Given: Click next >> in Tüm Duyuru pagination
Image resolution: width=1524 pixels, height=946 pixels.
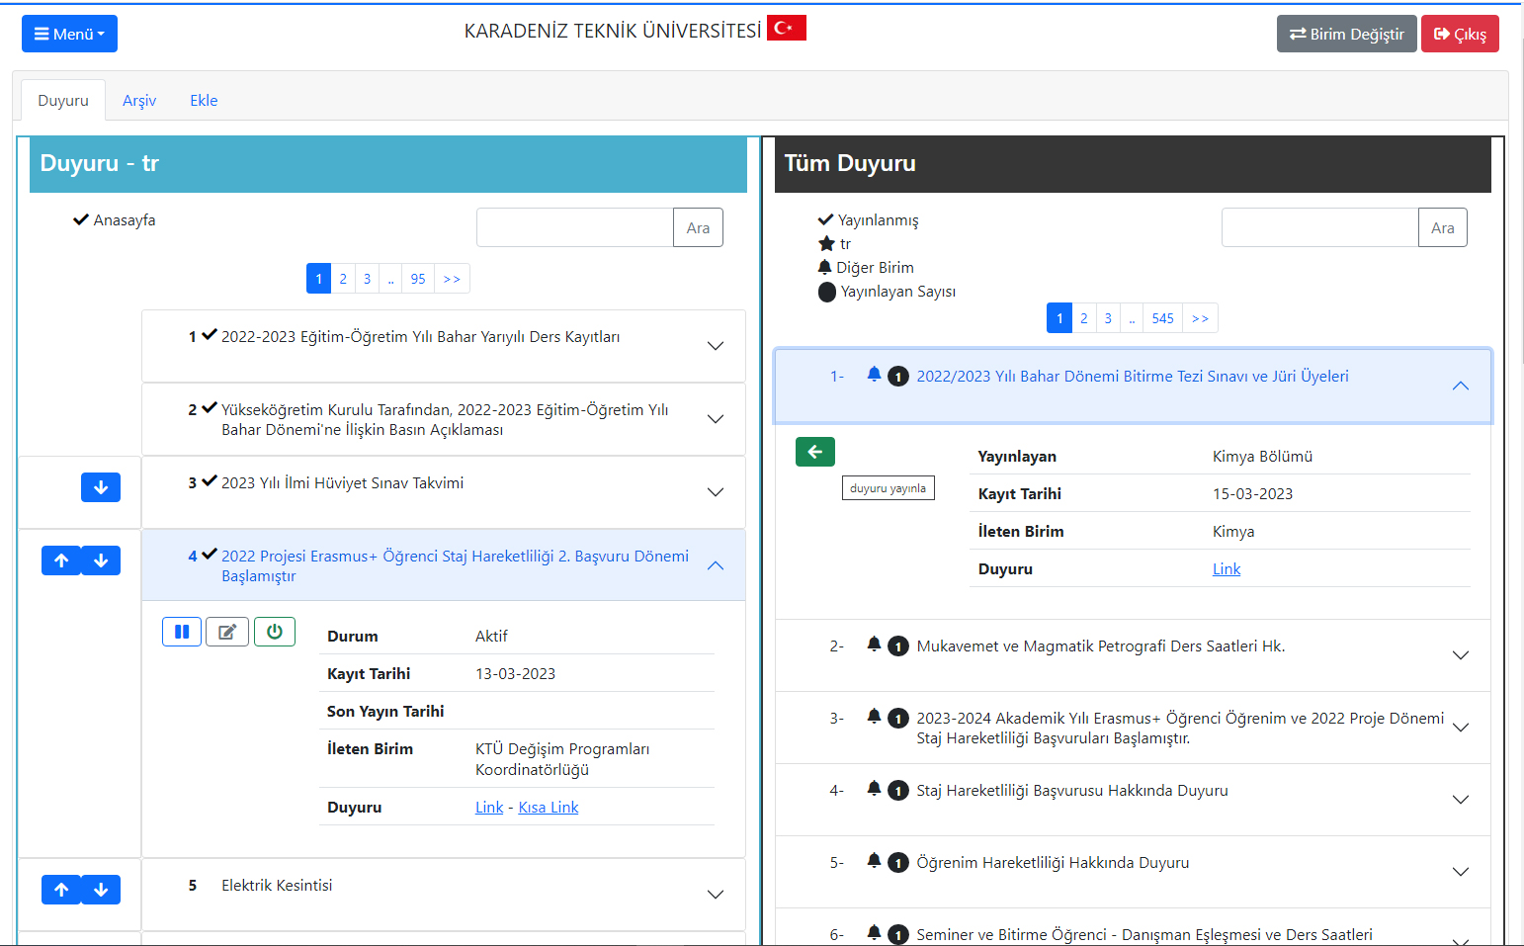Looking at the screenshot, I should [x=1200, y=318].
